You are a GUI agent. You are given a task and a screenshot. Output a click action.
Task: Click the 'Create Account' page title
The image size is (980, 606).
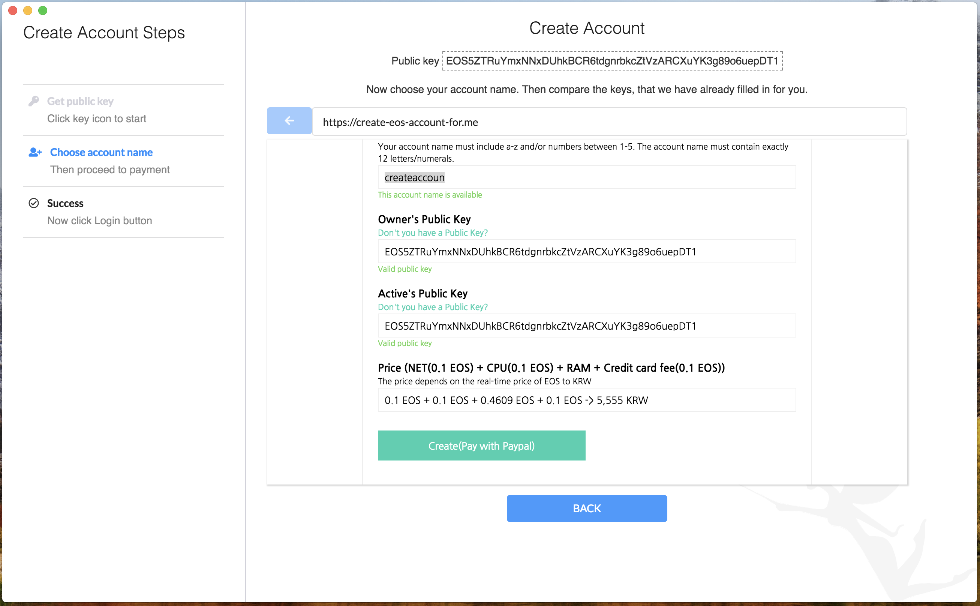click(x=587, y=28)
